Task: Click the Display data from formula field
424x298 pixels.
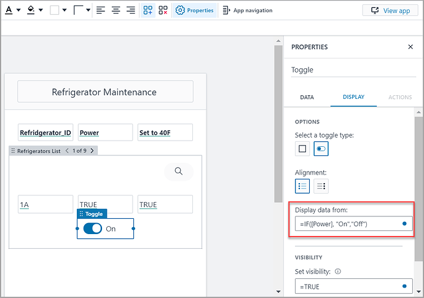Action: [x=347, y=224]
